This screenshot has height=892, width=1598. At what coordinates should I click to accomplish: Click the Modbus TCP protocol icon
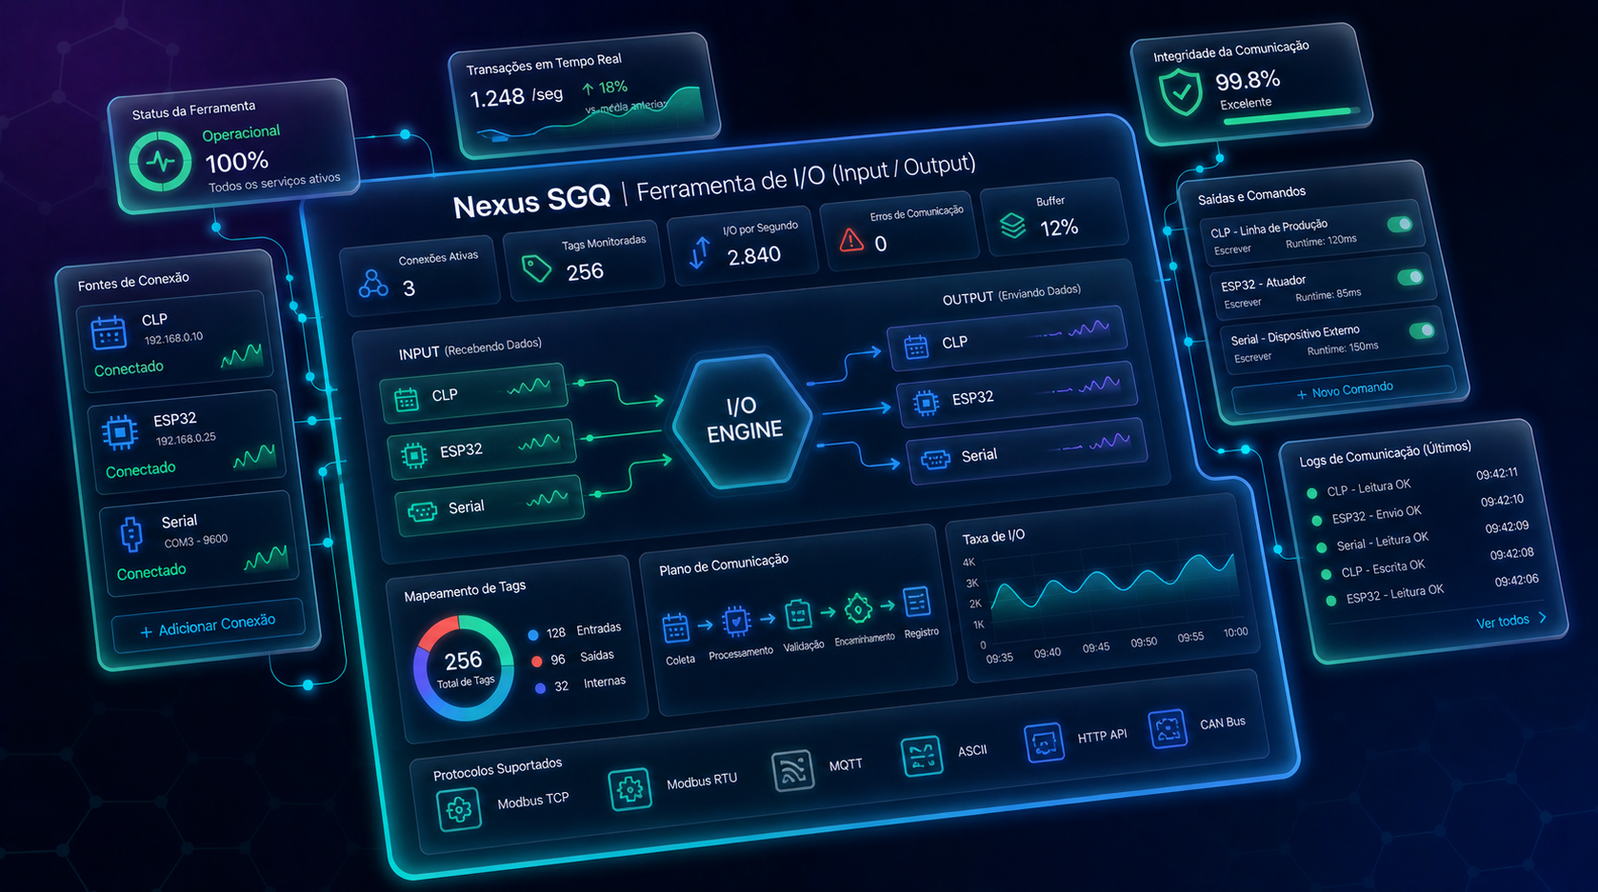458,809
